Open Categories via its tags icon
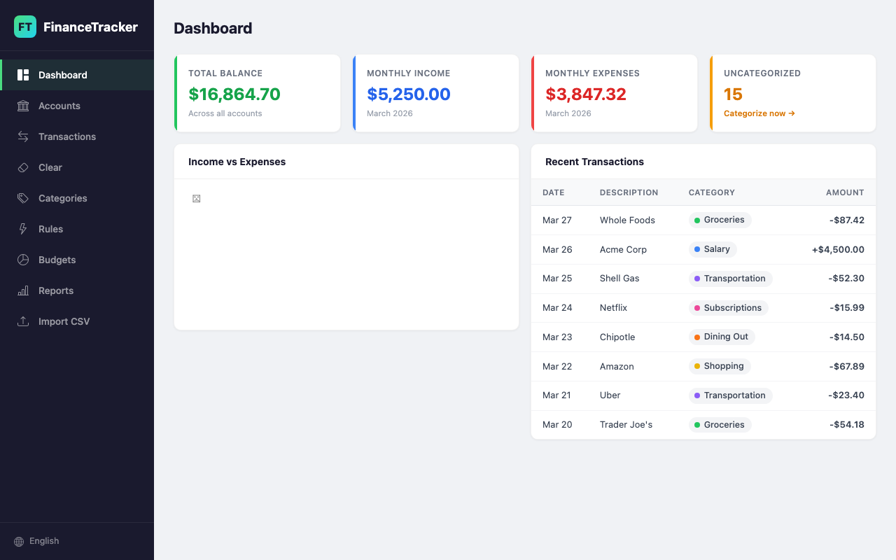Screen dimensions: 896x560 point(23,198)
